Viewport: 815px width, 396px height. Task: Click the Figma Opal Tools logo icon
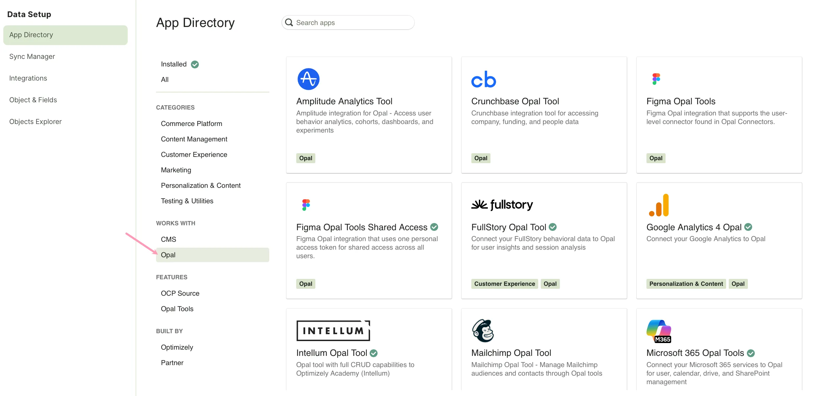656,79
